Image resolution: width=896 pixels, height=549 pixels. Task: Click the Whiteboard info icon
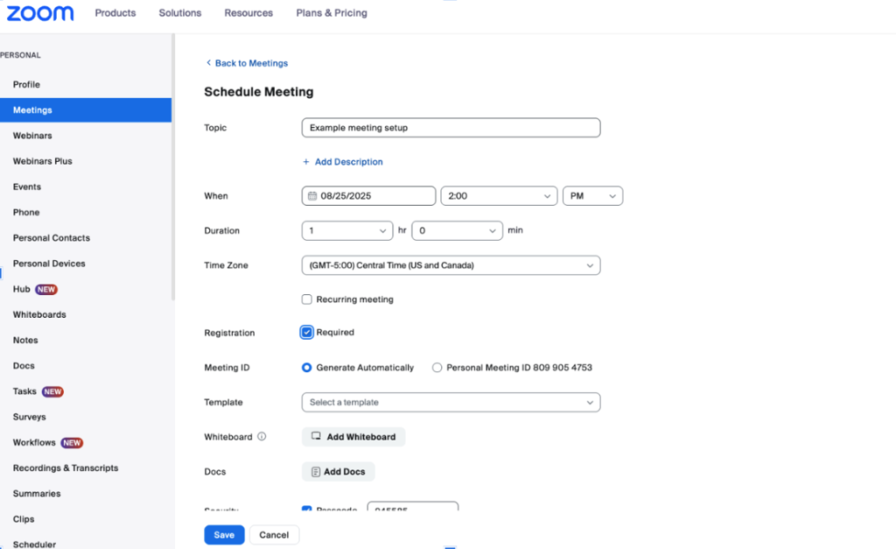262,437
